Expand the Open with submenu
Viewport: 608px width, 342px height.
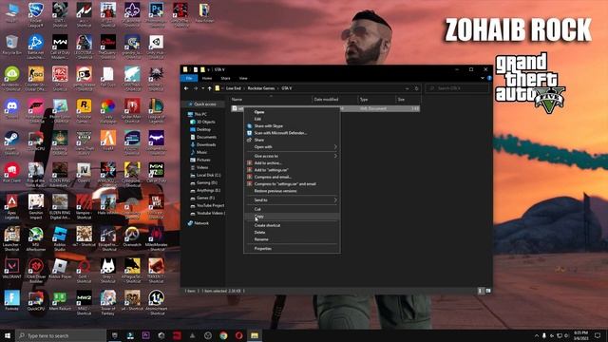(292, 147)
